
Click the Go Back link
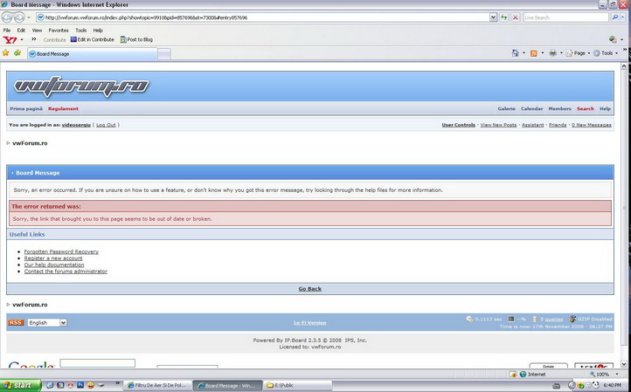pyautogui.click(x=309, y=288)
